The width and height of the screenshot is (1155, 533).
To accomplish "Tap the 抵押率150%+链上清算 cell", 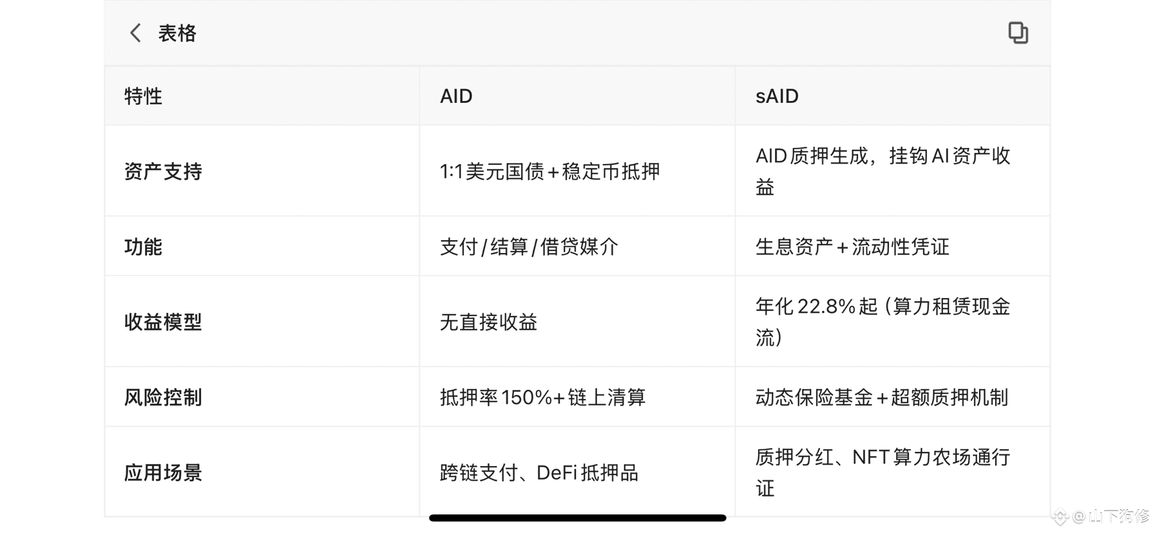I will [x=542, y=397].
